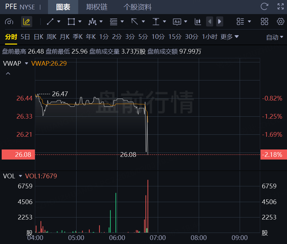Click the candlestick chart style icon
Image resolution: width=287 pixels, height=244 pixels.
(x=198, y=21)
